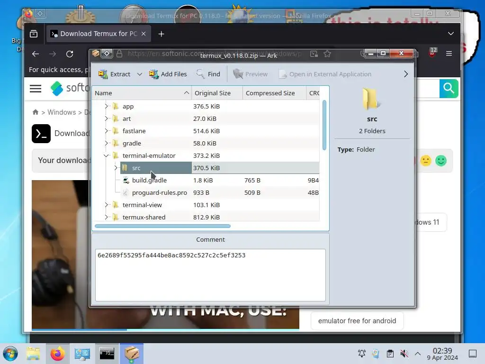This screenshot has width=485, height=364.
Task: Show more toolbar items chevron in Ark
Action: coord(406,74)
